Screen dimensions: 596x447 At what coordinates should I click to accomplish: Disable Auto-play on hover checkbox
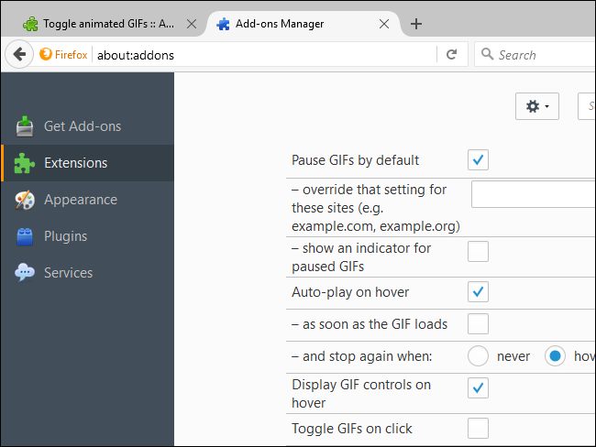pos(478,292)
